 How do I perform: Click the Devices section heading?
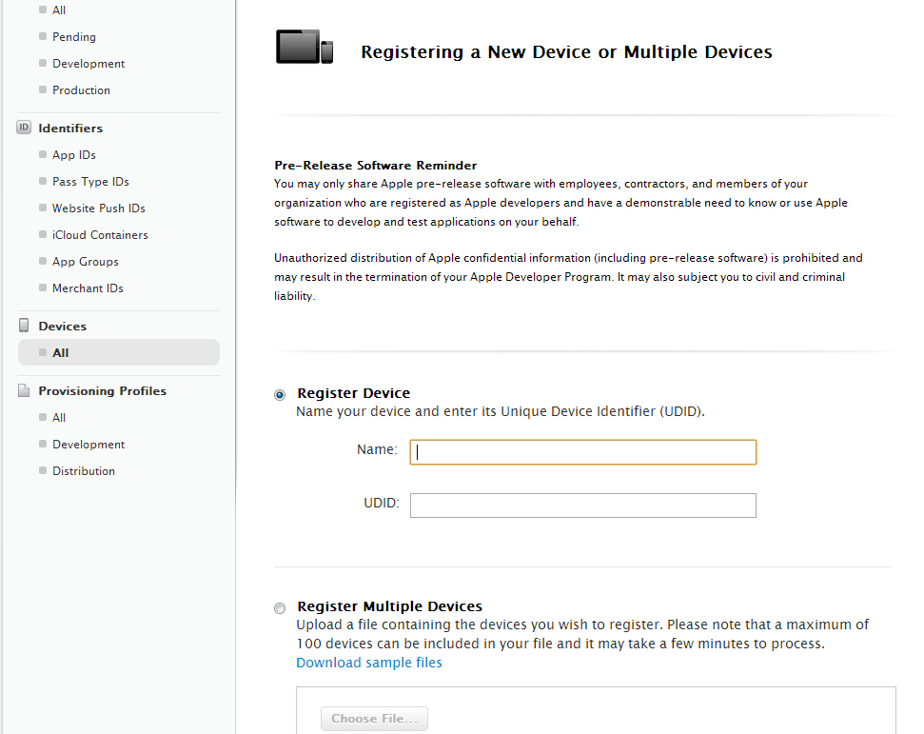(63, 326)
